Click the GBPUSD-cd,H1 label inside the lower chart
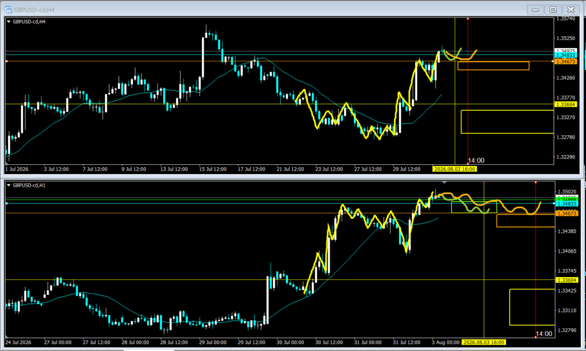 coord(29,186)
